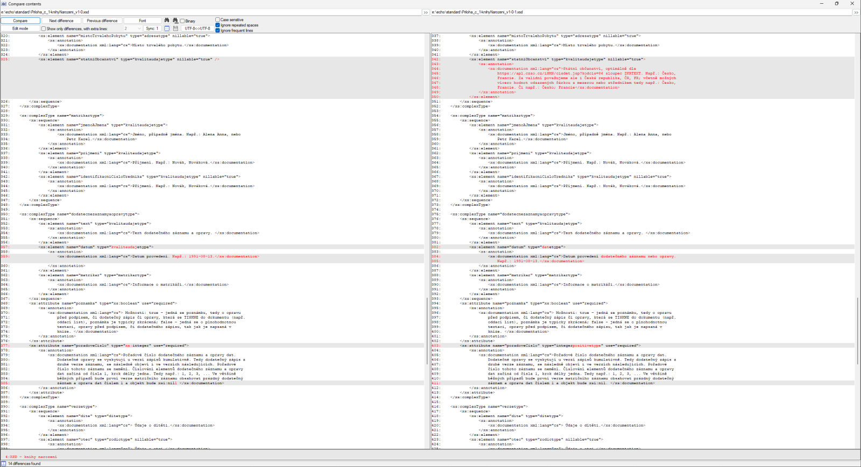Click the first binoculars search icon

click(167, 20)
